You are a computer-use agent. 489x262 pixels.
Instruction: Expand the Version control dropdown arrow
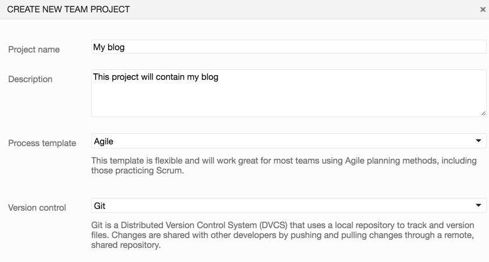tap(479, 206)
